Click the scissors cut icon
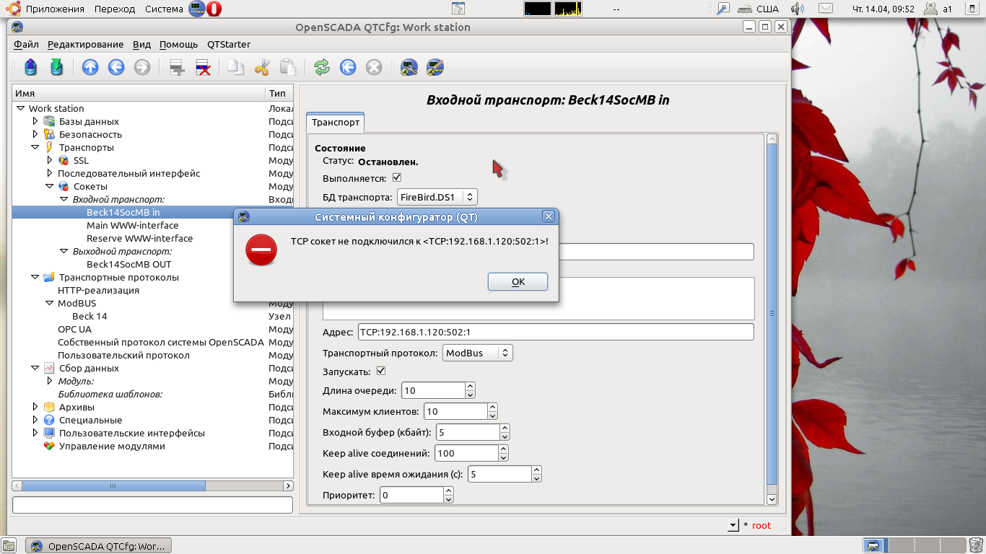Screen dimensions: 986x554 coord(261,67)
